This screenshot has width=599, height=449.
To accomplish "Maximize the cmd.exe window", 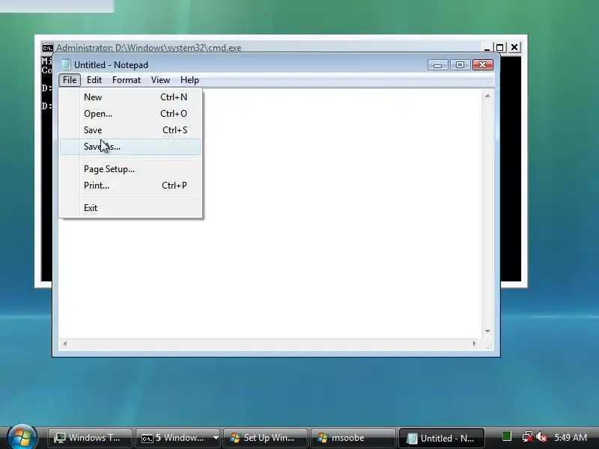I will point(499,47).
